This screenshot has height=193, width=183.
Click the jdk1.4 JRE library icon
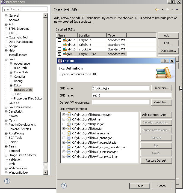point(65,40)
